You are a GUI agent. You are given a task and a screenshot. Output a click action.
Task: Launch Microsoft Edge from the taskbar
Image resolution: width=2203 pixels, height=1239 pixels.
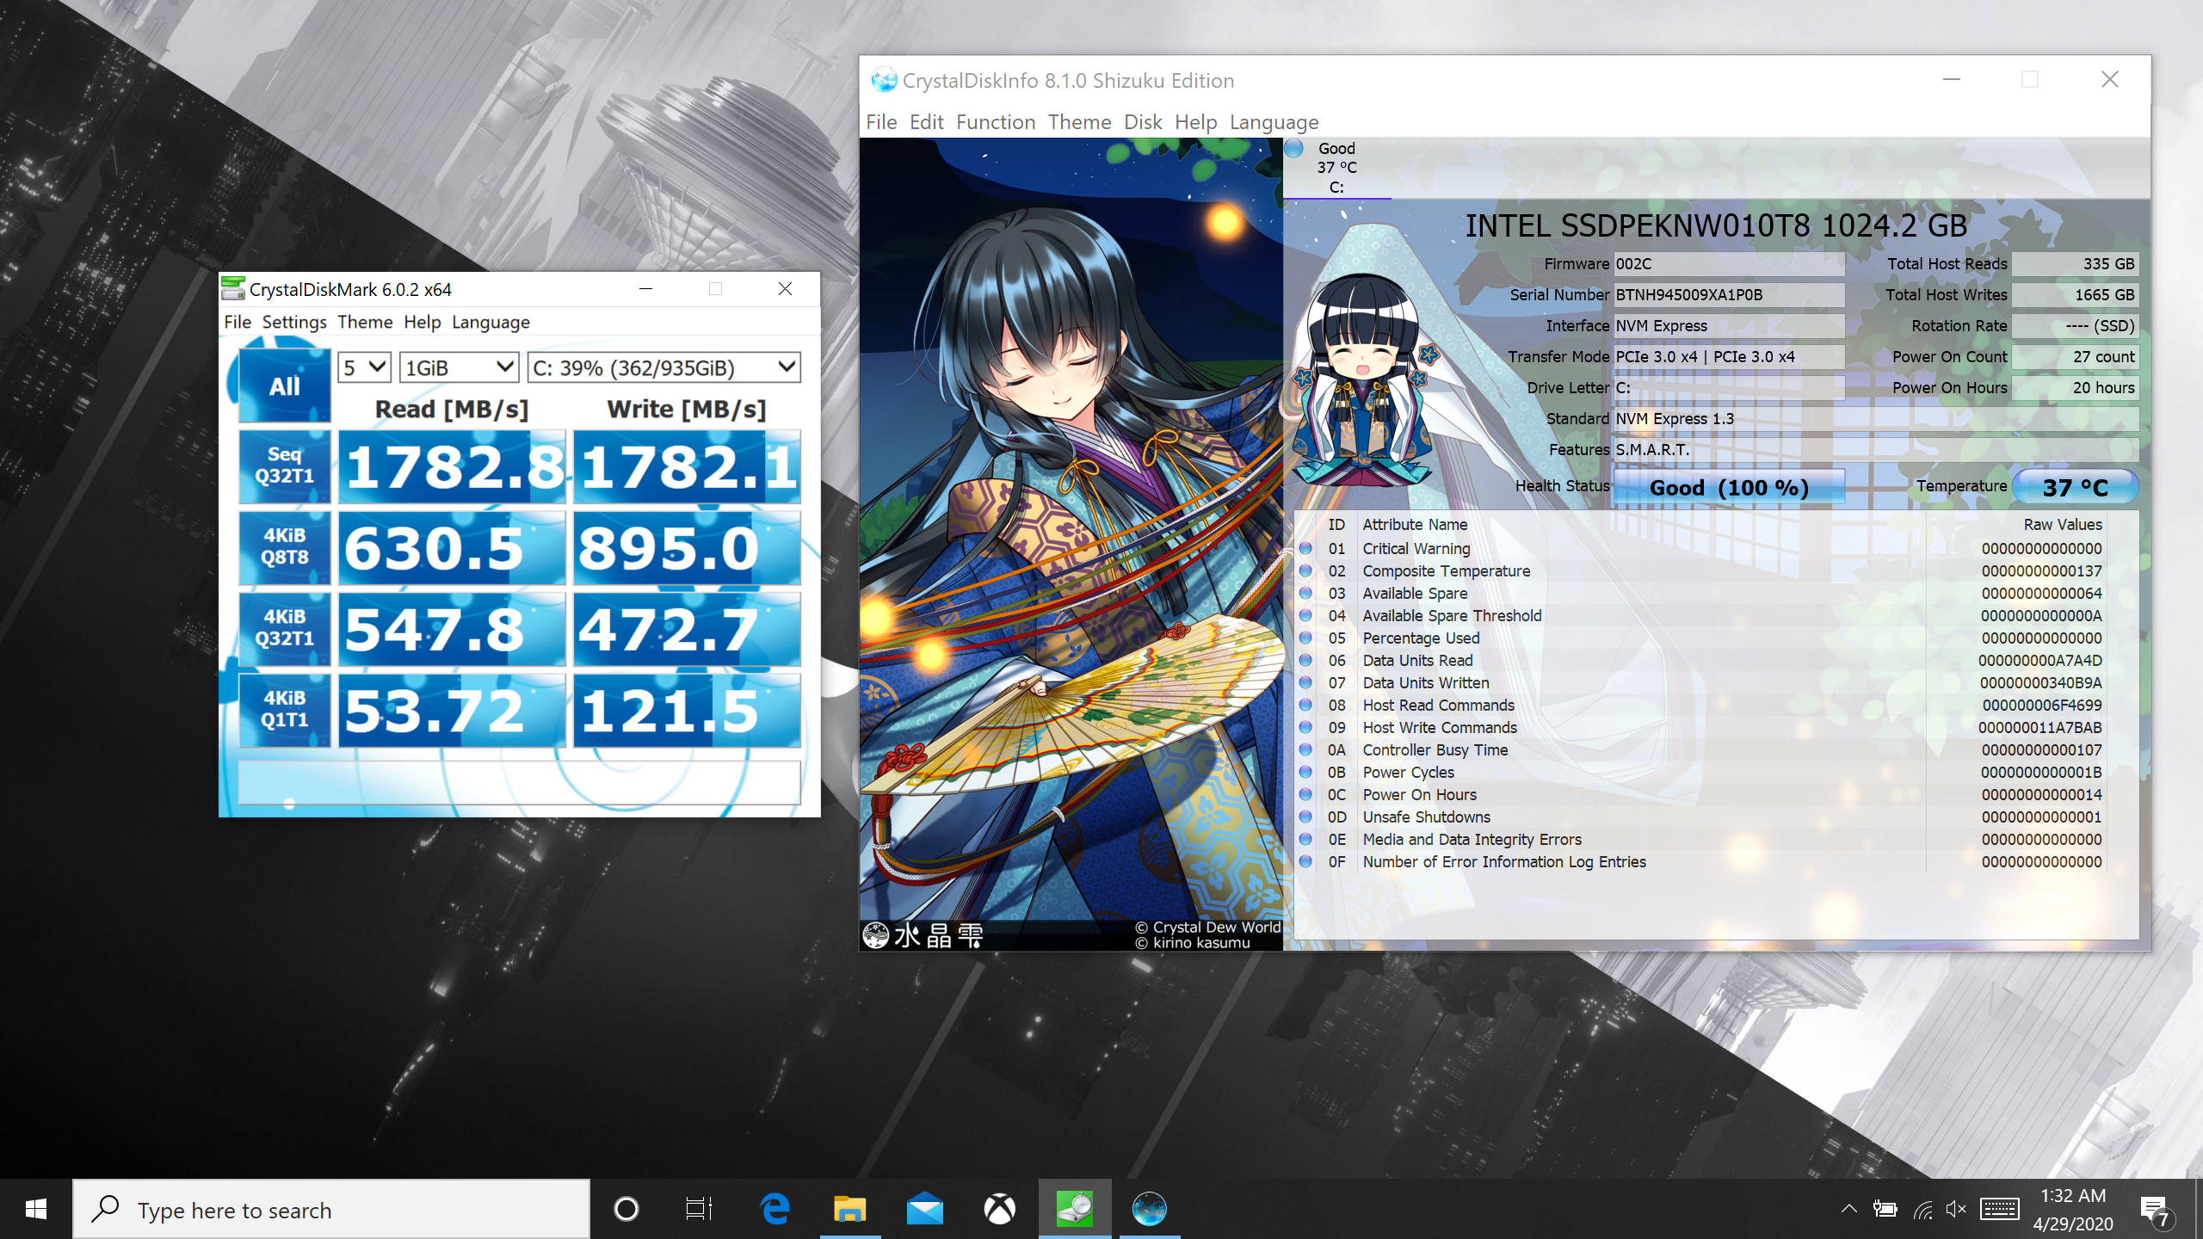(775, 1209)
